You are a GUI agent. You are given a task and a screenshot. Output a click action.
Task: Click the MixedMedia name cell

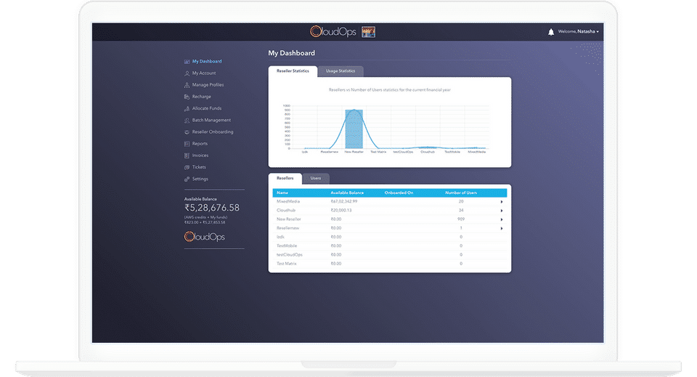tap(288, 201)
